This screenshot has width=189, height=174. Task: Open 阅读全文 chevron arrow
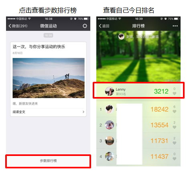[83, 112]
